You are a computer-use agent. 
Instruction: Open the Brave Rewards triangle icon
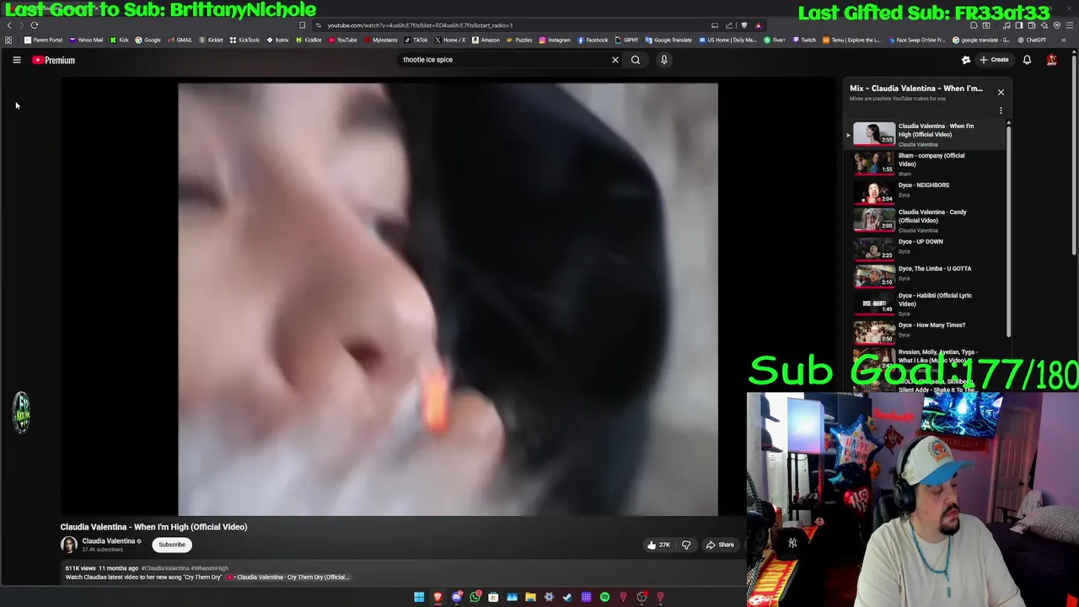[x=759, y=25]
